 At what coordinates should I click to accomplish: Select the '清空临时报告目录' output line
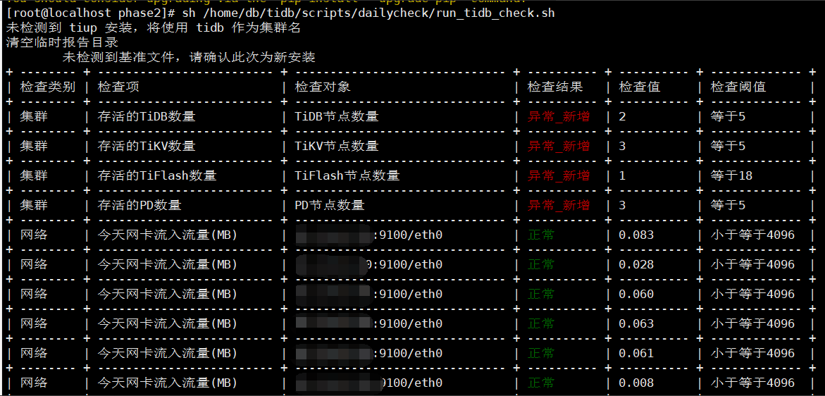(x=62, y=42)
